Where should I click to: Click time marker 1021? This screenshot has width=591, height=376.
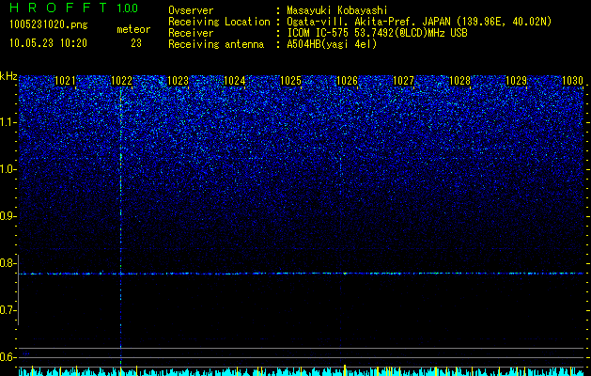[65, 81]
